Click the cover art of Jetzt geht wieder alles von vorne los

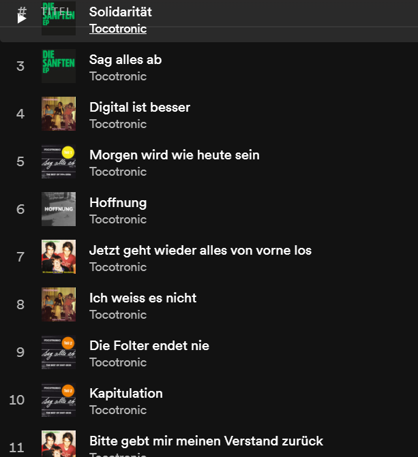[59, 257]
